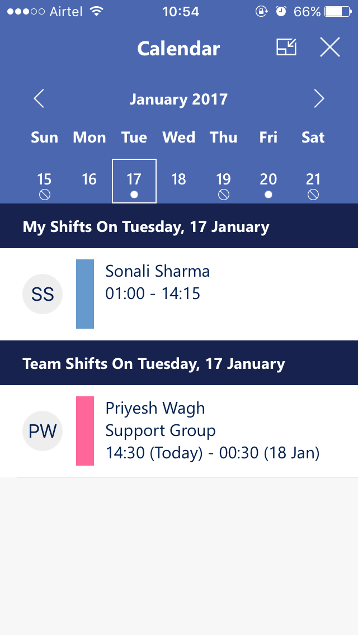Select date 16 in calendar

pyautogui.click(x=89, y=179)
